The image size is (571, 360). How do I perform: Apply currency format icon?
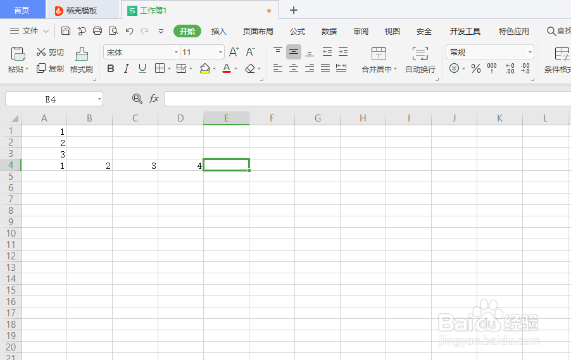point(454,68)
